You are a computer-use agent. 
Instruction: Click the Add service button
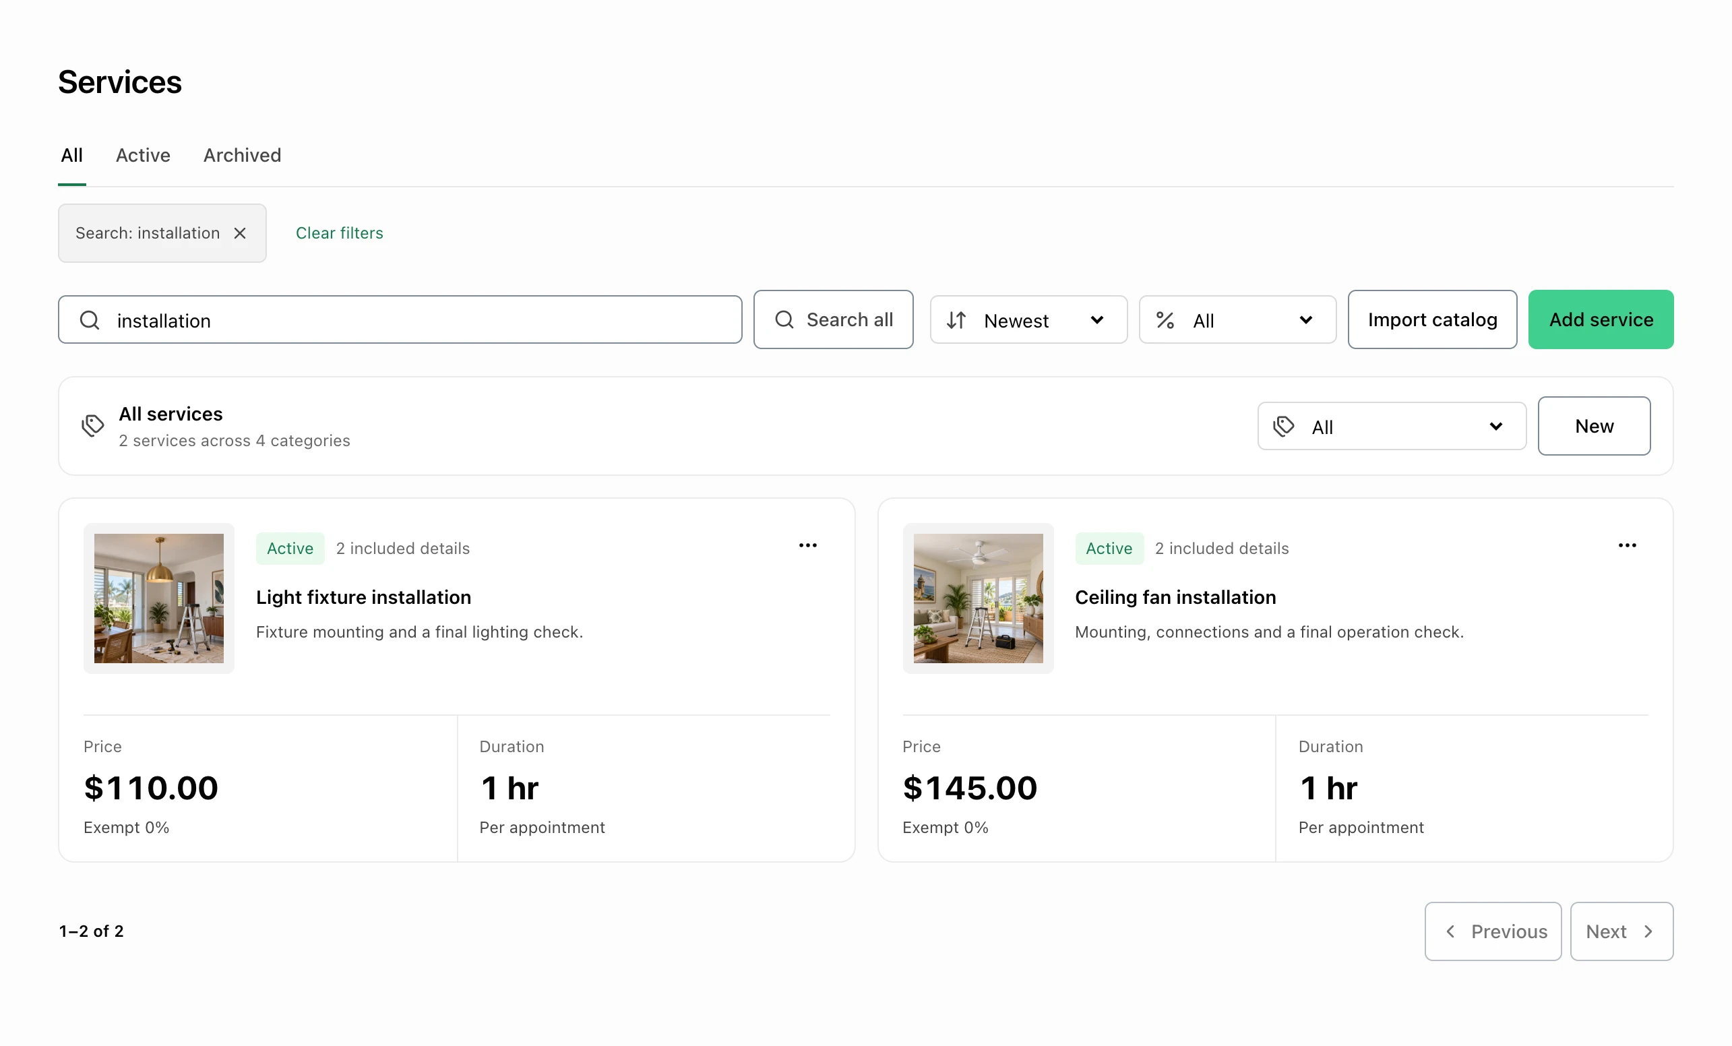tap(1601, 320)
